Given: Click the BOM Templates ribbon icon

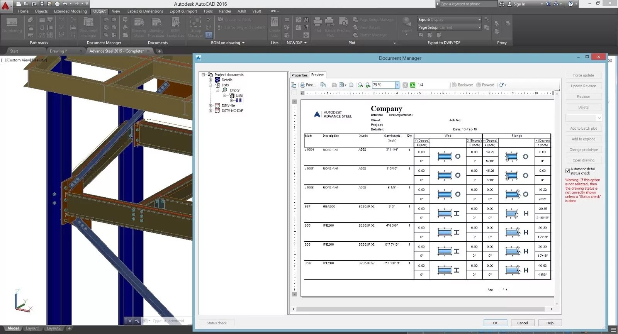Looking at the screenshot, I should tap(175, 27).
